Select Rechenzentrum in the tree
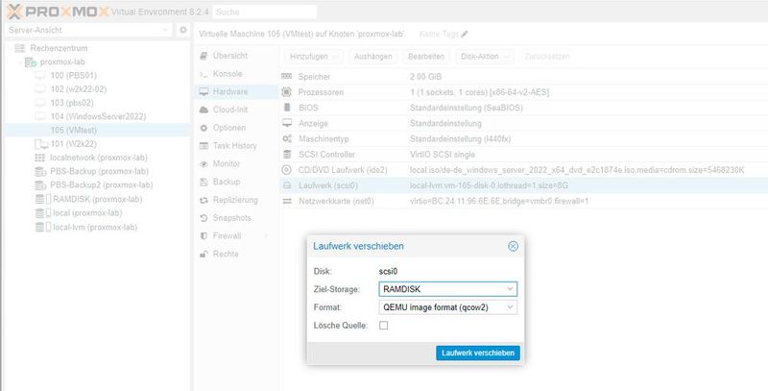 59,48
